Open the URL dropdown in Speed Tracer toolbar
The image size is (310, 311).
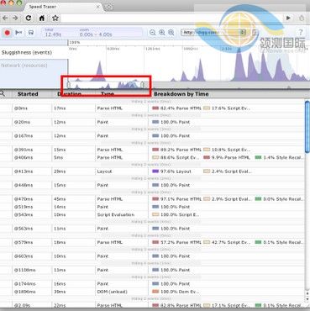[x=213, y=33]
